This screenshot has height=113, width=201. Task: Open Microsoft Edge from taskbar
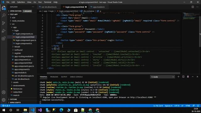tap(62, 110)
